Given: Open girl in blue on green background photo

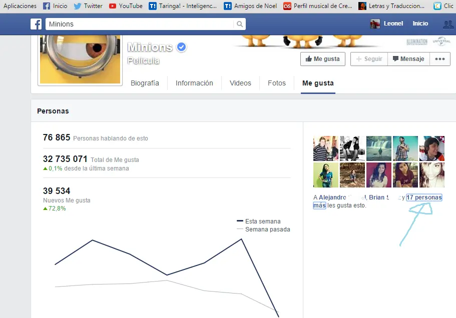Looking at the screenshot, I should pos(326,175).
